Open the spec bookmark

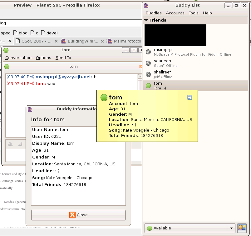pyautogui.click(x=5, y=33)
